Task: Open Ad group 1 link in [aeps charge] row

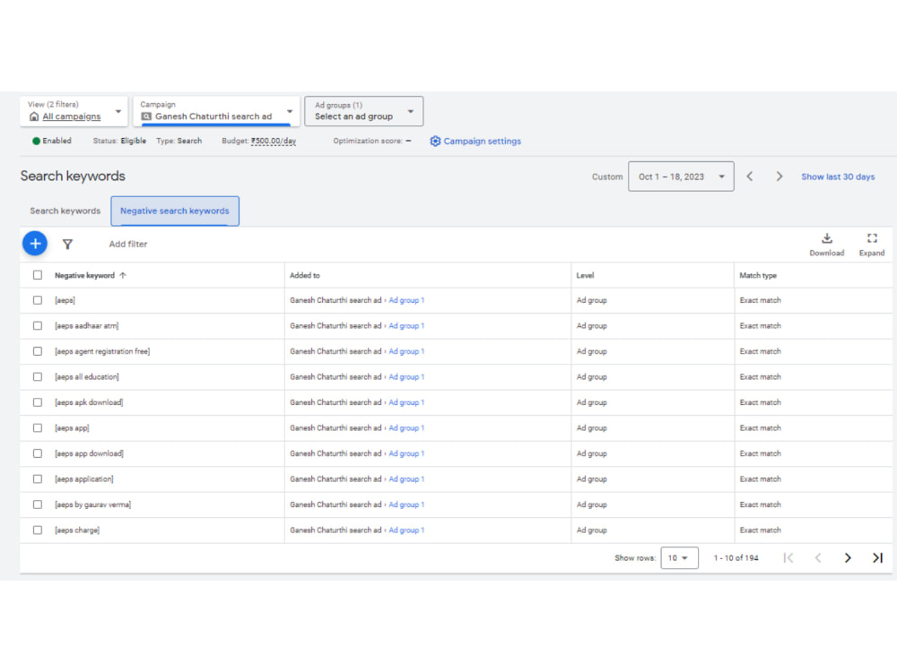Action: tap(406, 530)
